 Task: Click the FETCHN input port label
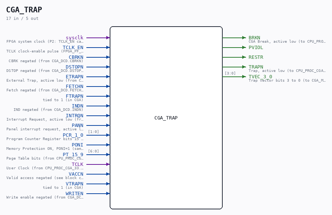(x=74, y=86)
